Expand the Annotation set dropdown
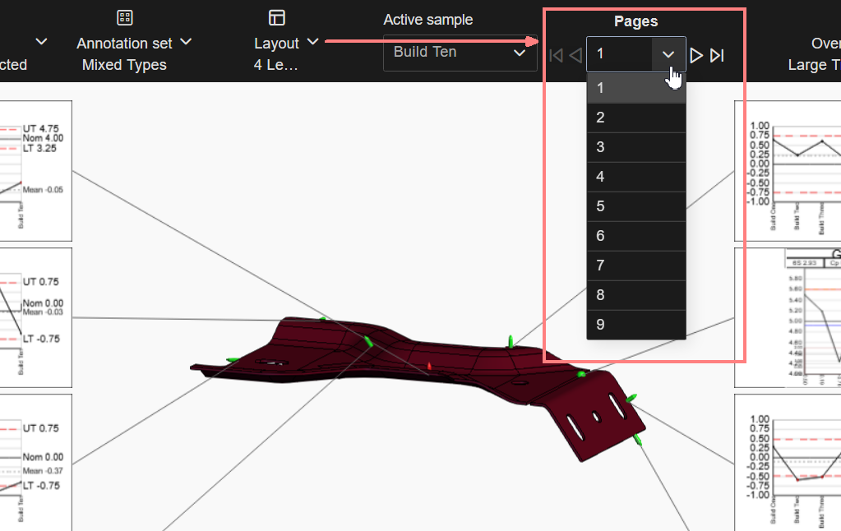841x531 pixels. pos(186,42)
